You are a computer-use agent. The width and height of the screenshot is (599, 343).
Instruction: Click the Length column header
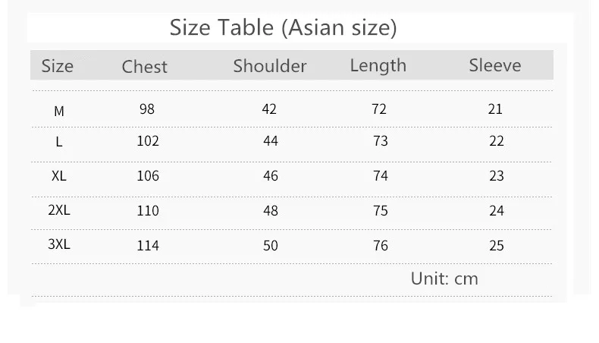(x=378, y=66)
